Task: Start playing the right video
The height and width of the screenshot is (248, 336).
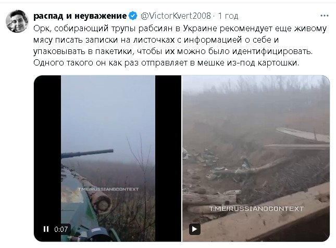Action: (x=195, y=229)
